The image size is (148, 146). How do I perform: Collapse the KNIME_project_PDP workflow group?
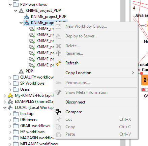click(x=16, y=11)
